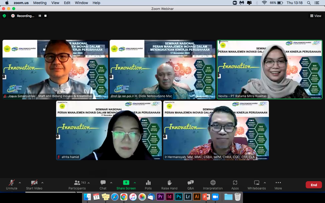Viewport: 325px width, 203px height.
Task: Select Prof. Didik Notosudjono video tile
Action: tap(162, 69)
